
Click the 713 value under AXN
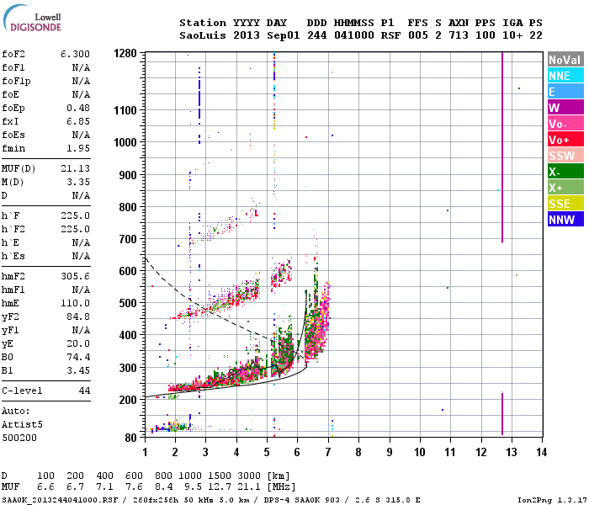click(x=459, y=35)
